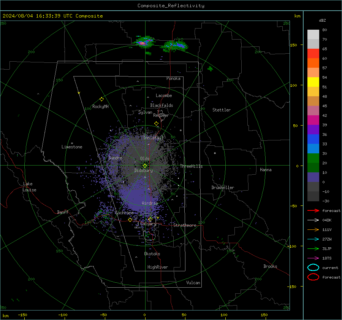Click the cyan current ellipse icon
The image size is (342, 320).
[x=313, y=267]
